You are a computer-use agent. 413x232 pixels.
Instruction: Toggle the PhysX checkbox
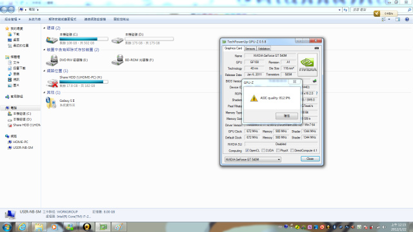tap(278, 150)
